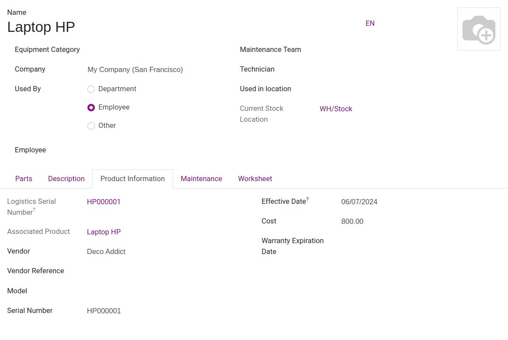Open the HP000001 logistics serial number link

(104, 202)
